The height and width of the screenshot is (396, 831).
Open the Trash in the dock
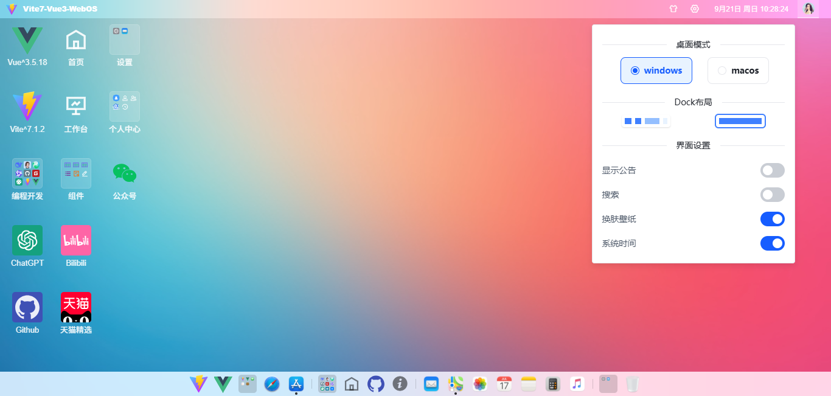coord(633,384)
